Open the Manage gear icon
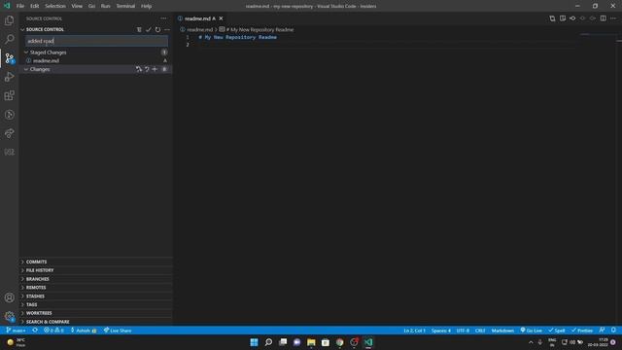This screenshot has width=622, height=350. click(9, 316)
